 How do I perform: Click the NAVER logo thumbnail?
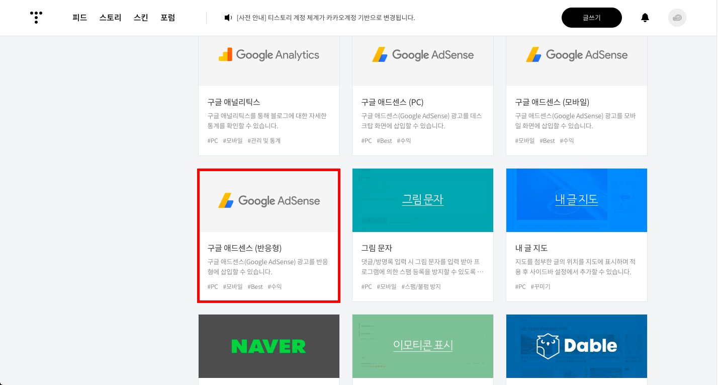coord(268,346)
